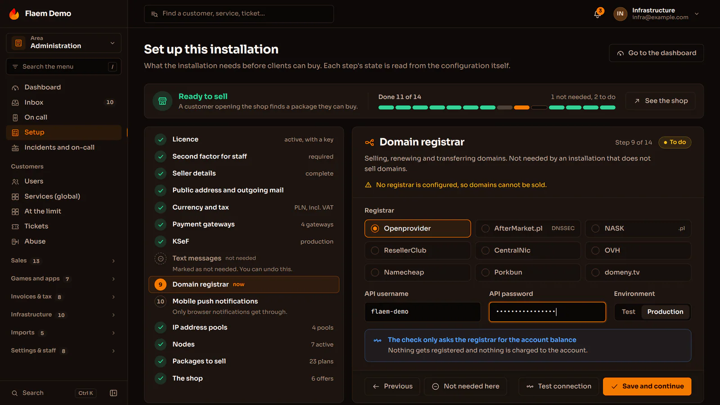
Task: Select the OVH registrar
Action: [638, 251]
